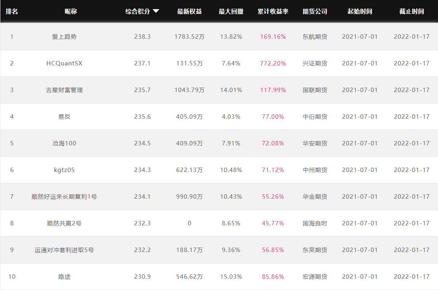Click the 国联期货 company cell
Screen dimensions: 438x290
pyautogui.click(x=315, y=90)
